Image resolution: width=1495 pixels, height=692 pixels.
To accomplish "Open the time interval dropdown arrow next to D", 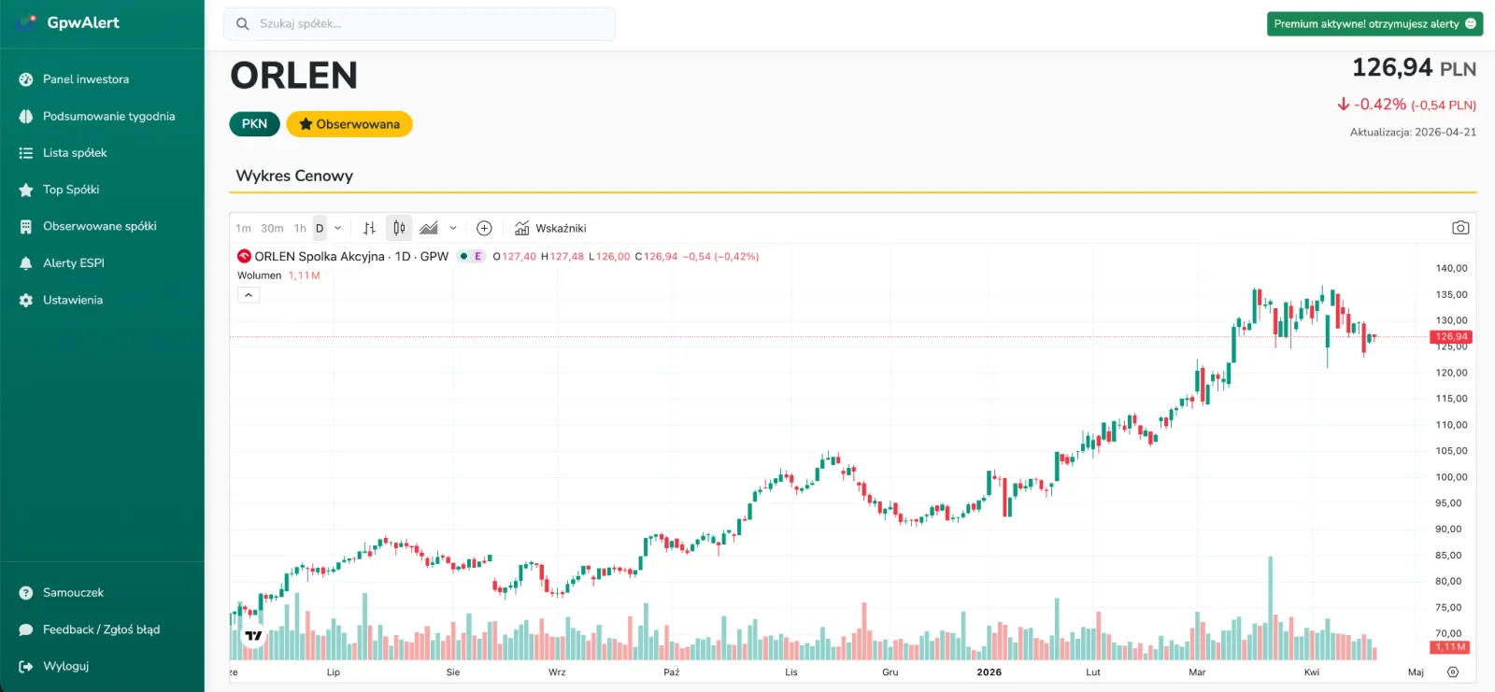I will pos(338,228).
